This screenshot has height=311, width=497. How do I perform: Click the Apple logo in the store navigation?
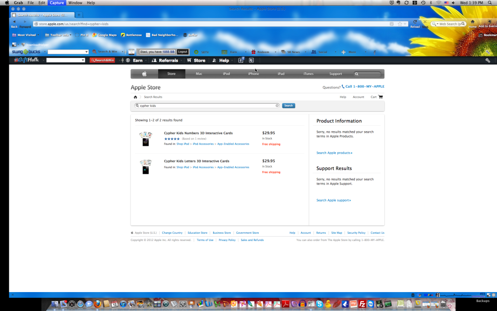pyautogui.click(x=144, y=74)
